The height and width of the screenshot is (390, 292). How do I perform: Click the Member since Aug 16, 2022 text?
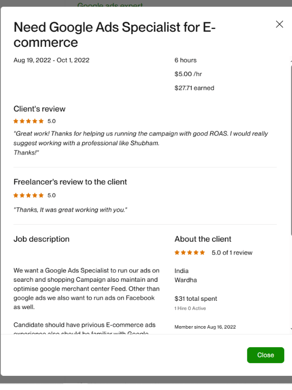(x=205, y=327)
